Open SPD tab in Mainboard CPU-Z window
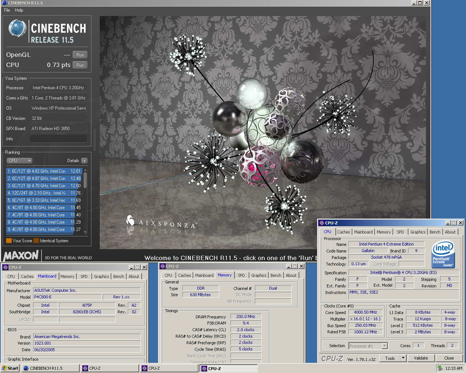The width and height of the screenshot is (466, 373). [x=84, y=276]
